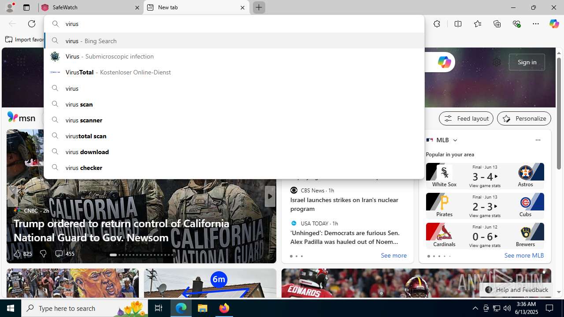Click the address bar containing "virus"
This screenshot has width=564, height=317.
click(234, 24)
